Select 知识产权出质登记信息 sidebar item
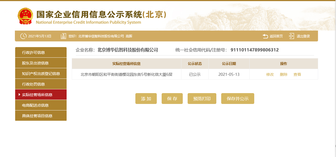The height and width of the screenshot is (157, 336). click(41, 74)
